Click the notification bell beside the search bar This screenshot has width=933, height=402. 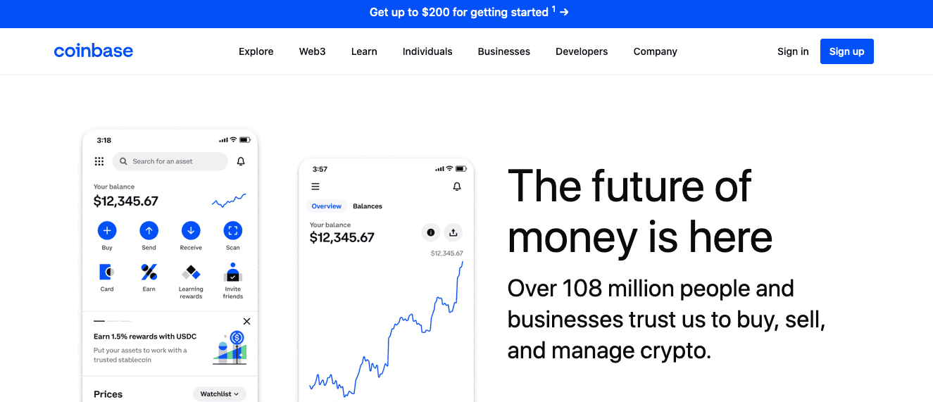[241, 161]
